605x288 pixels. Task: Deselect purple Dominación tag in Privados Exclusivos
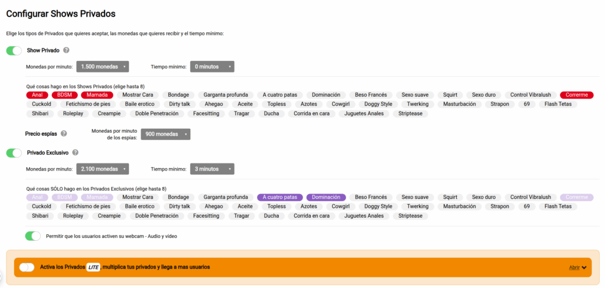click(326, 197)
